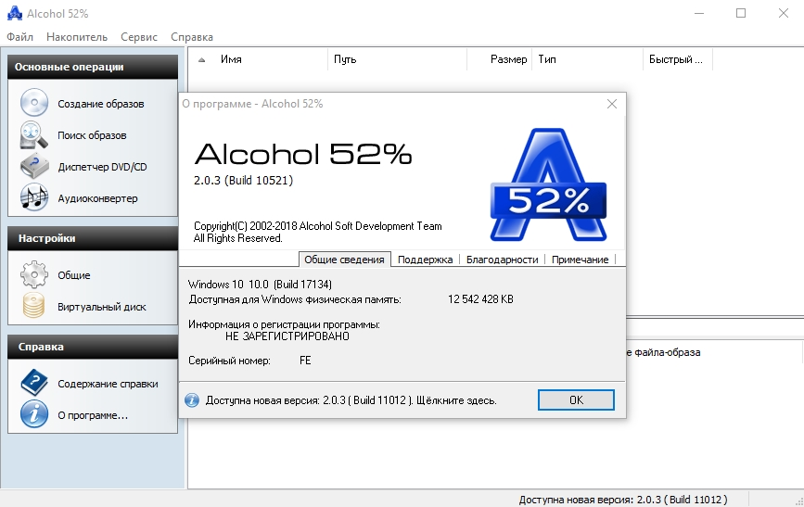Click the Создание образов label
This screenshot has width=804, height=507.
(x=101, y=104)
